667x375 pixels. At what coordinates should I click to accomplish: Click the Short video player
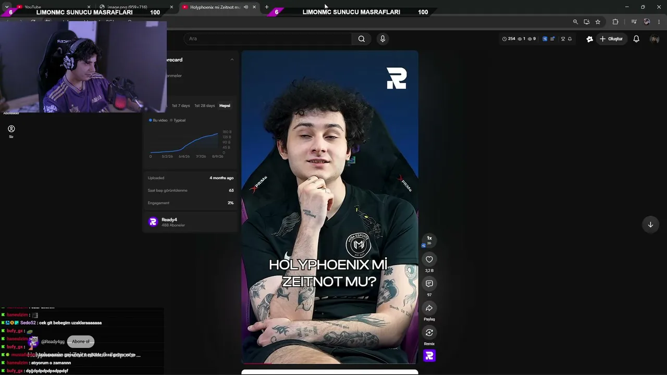pyautogui.click(x=330, y=207)
